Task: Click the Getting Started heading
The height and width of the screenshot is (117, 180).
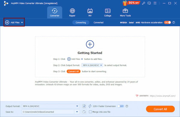Action: (90, 53)
